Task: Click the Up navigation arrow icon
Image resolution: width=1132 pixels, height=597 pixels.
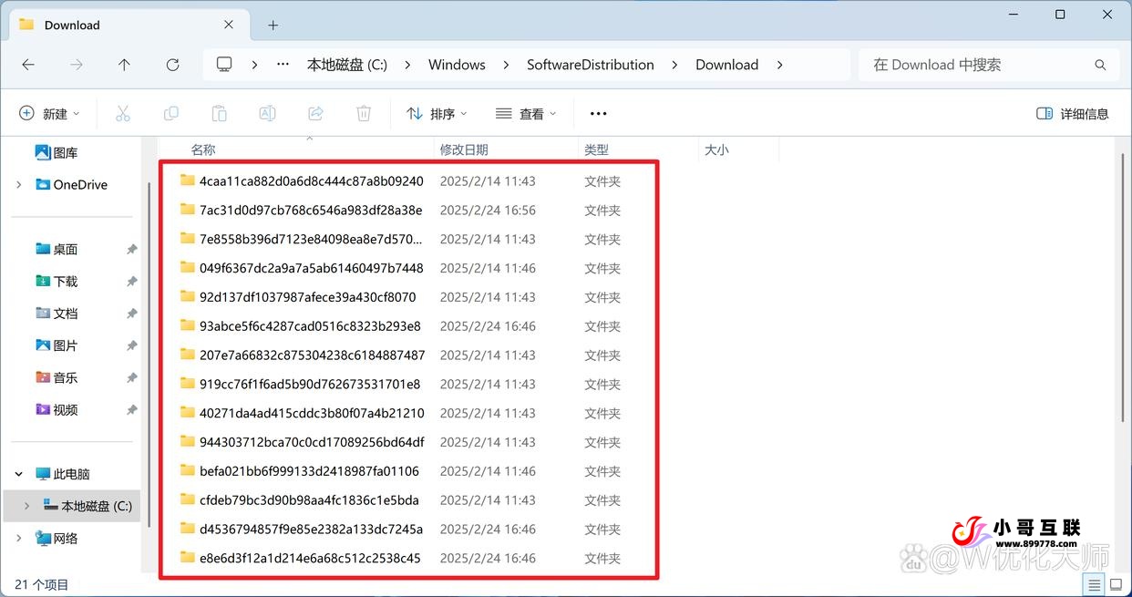Action: [x=125, y=64]
